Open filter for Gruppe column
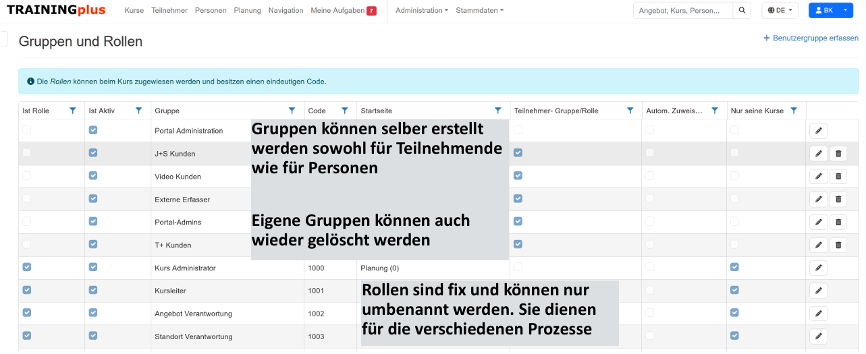The height and width of the screenshot is (354, 866). point(292,111)
